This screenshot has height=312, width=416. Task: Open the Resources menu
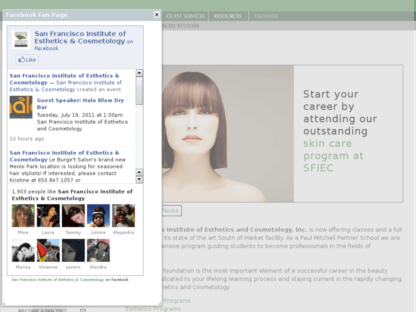click(228, 16)
